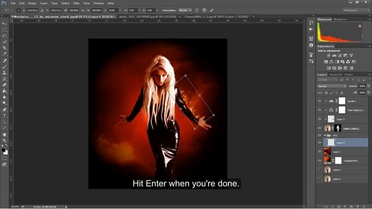The image size is (372, 209).
Task: Select the Crop tool
Action: click(x=4, y=48)
